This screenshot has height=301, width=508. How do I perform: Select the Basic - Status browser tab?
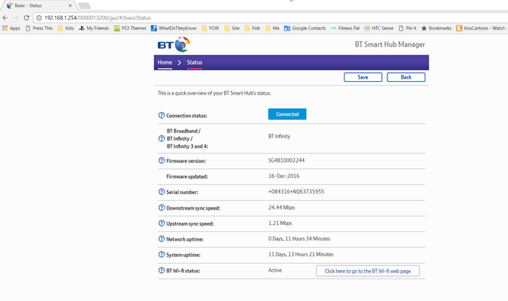tap(39, 6)
